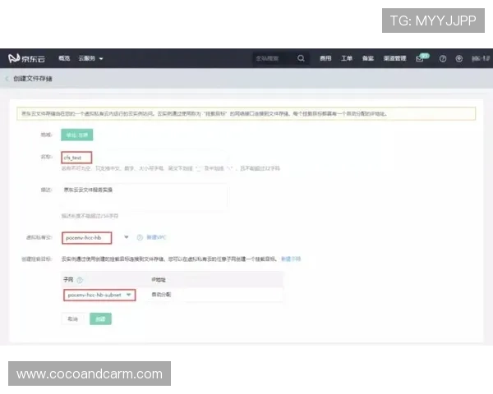
Task: Click the 新建VPC link
Action: pos(156,237)
